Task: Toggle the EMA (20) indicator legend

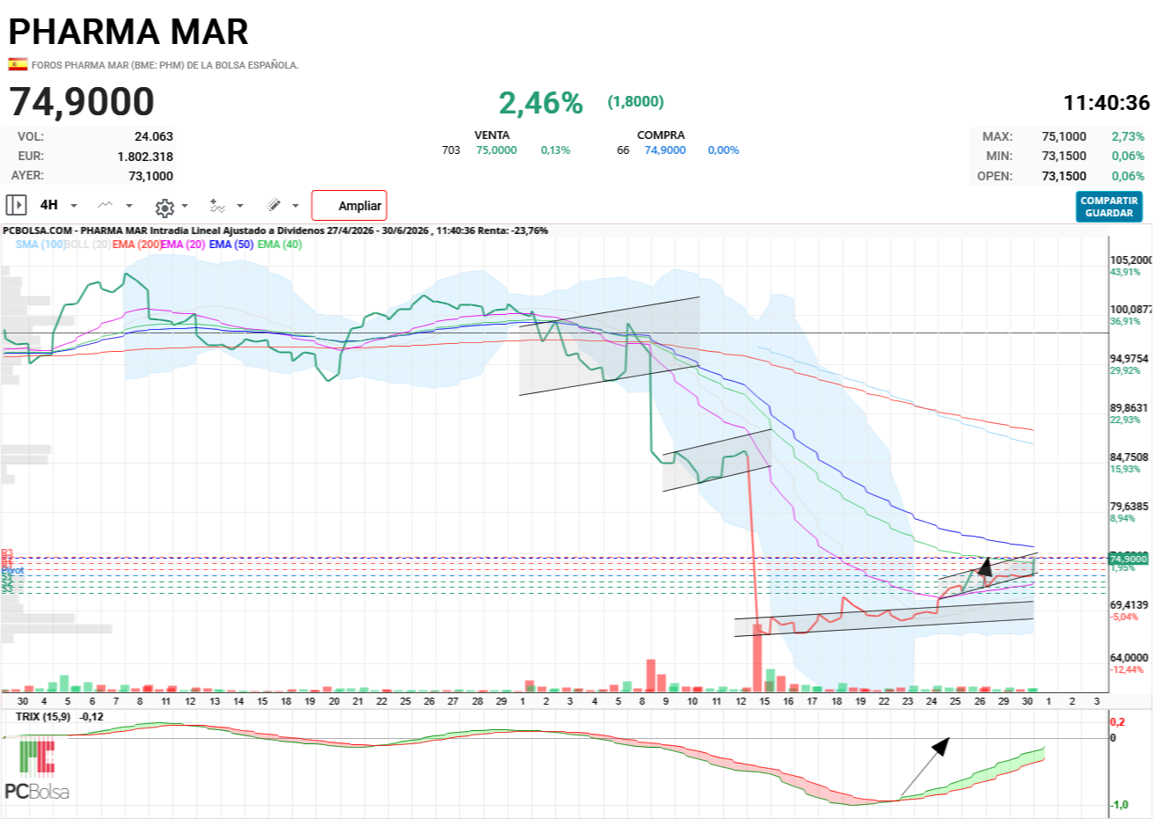Action: pyautogui.click(x=183, y=245)
